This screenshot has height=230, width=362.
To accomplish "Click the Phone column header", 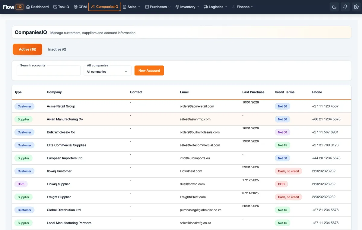I will pos(317,92).
